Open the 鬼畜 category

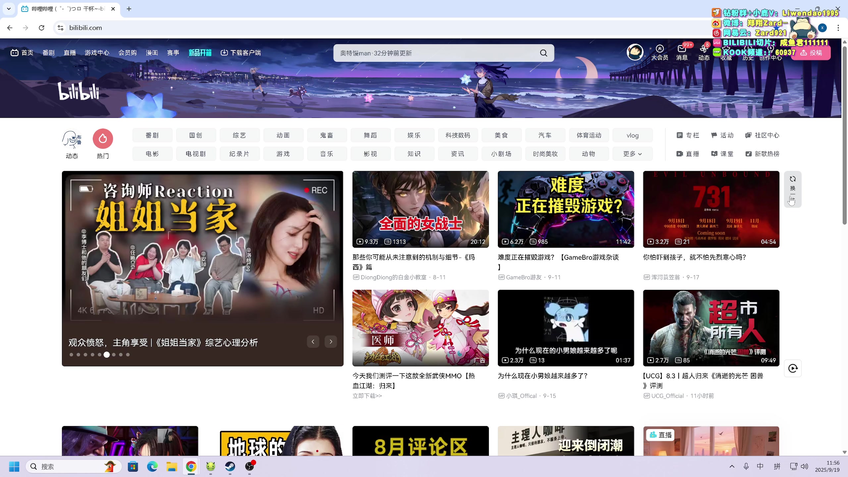pyautogui.click(x=327, y=135)
